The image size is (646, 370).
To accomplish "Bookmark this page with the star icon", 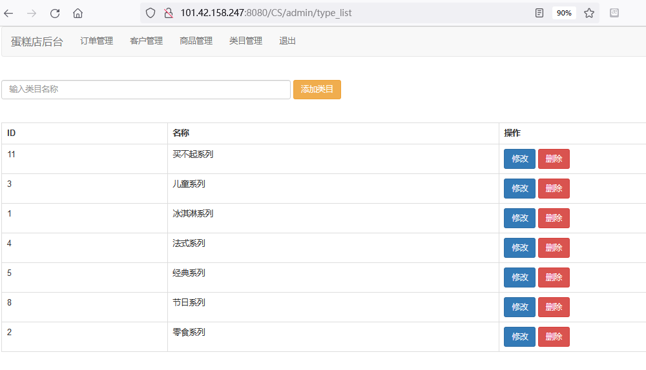I will pos(589,13).
